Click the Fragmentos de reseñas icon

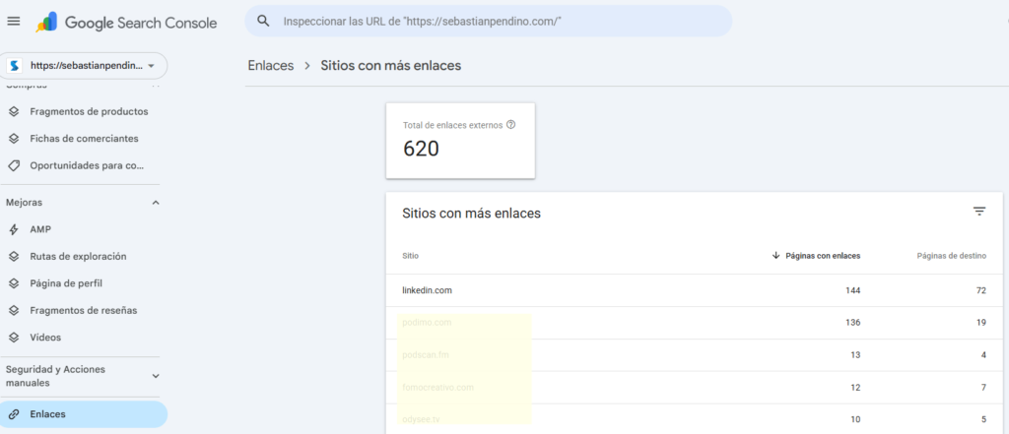pos(14,311)
